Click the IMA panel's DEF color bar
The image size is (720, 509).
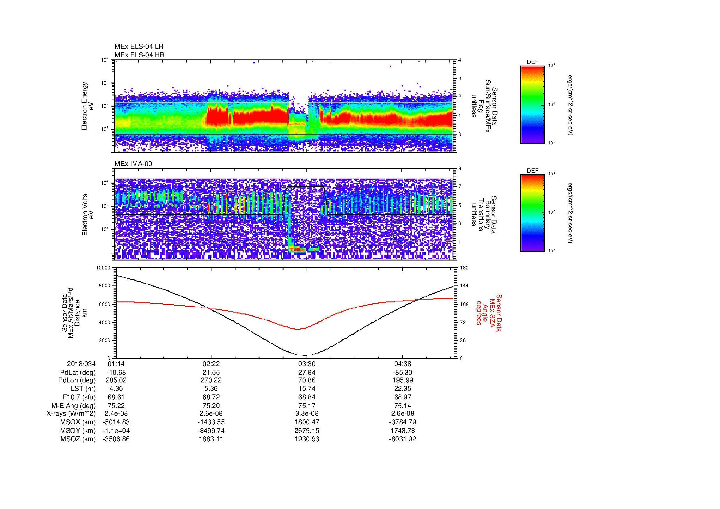coord(533,213)
